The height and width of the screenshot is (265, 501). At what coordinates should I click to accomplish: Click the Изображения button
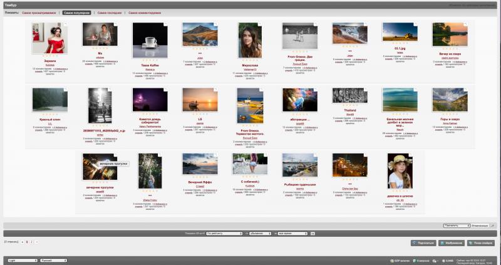[452, 243]
